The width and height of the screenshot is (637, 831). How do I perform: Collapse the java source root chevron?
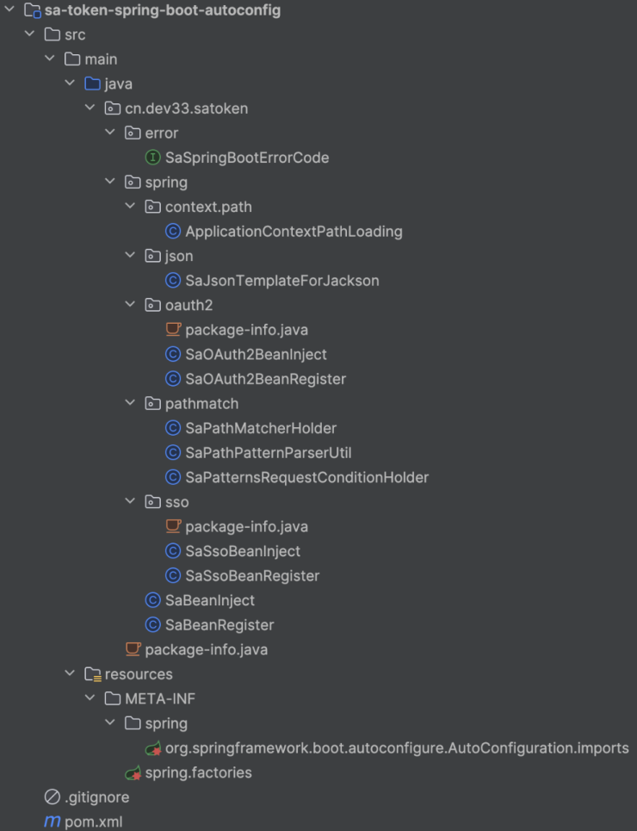[70, 83]
